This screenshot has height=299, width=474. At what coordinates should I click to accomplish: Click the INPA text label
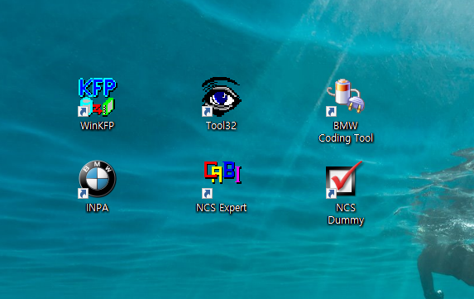pos(97,208)
